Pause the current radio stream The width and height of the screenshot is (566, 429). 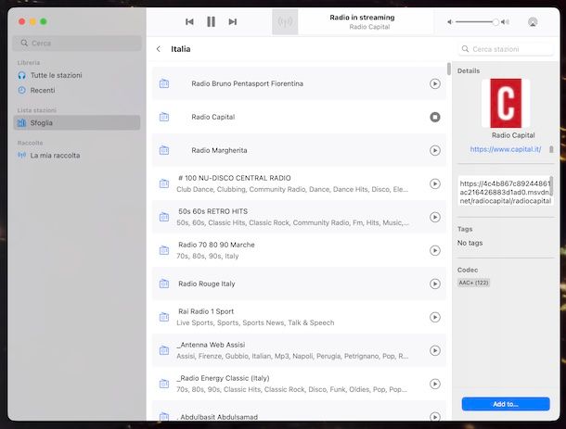pyautogui.click(x=211, y=21)
